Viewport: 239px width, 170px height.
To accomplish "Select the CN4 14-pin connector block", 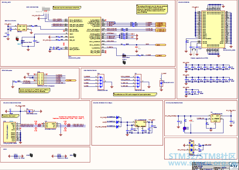I will (x=41, y=79).
